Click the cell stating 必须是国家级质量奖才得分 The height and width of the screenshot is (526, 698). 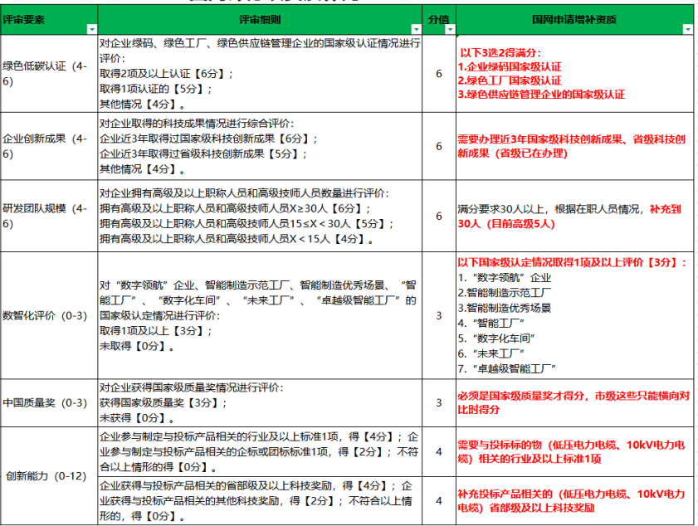tap(573, 402)
